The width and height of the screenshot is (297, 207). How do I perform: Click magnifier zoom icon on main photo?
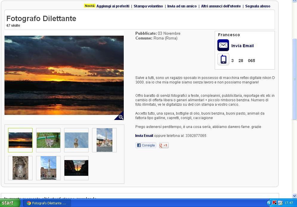pos(121,117)
